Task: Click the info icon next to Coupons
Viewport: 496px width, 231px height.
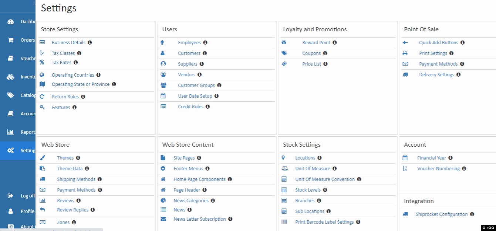Action: pos(325,53)
